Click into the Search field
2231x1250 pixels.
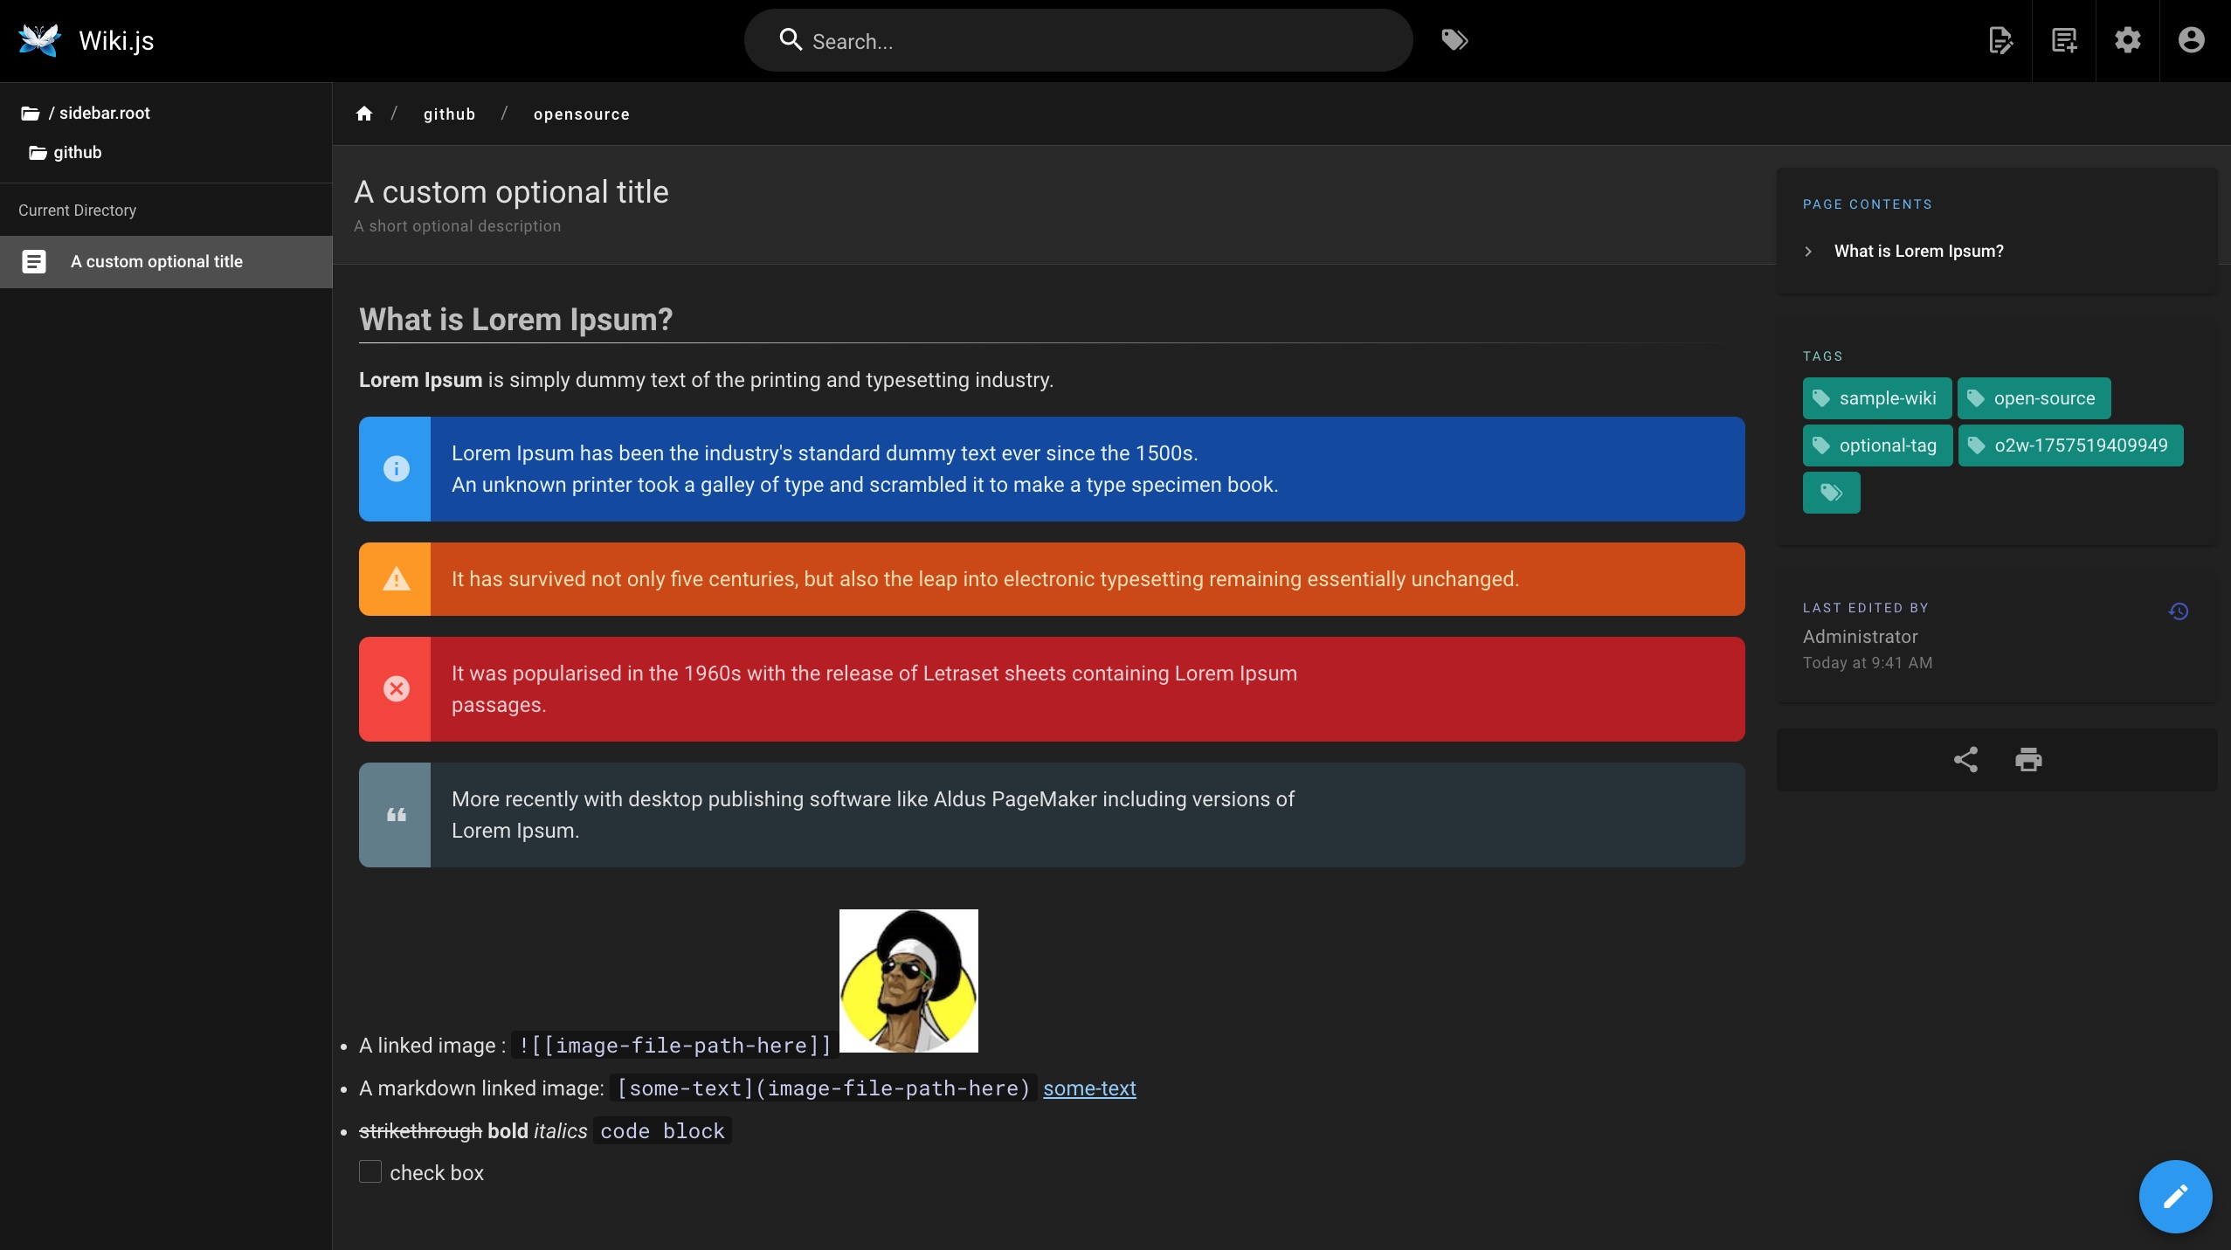pos(1092,41)
